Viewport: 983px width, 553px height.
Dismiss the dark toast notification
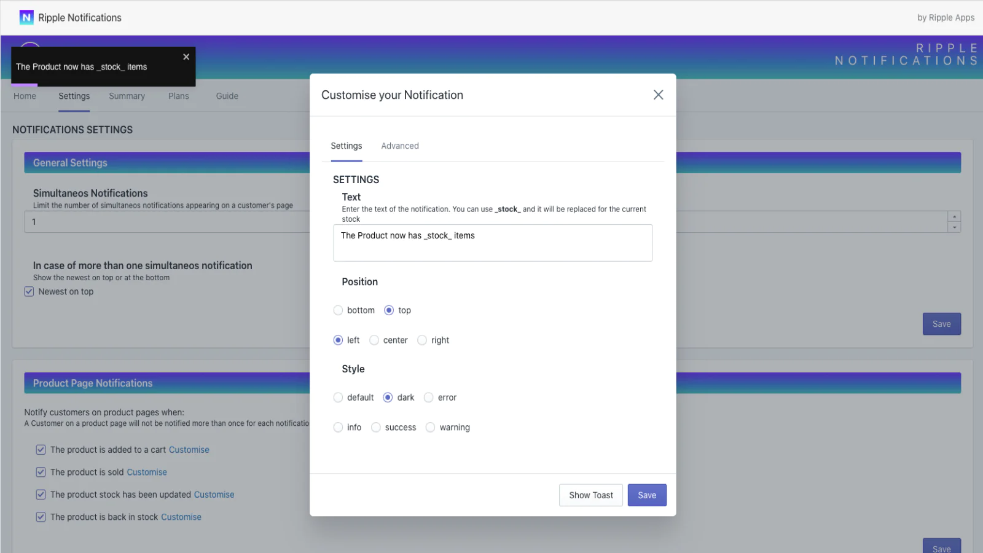pos(186,57)
